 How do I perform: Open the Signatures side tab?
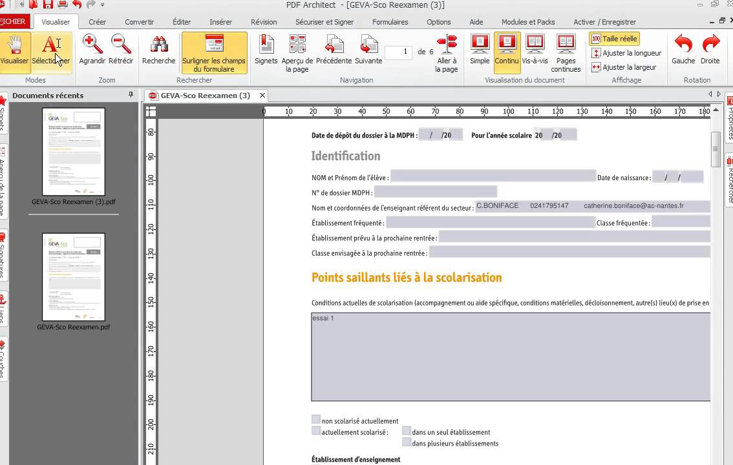click(3, 254)
